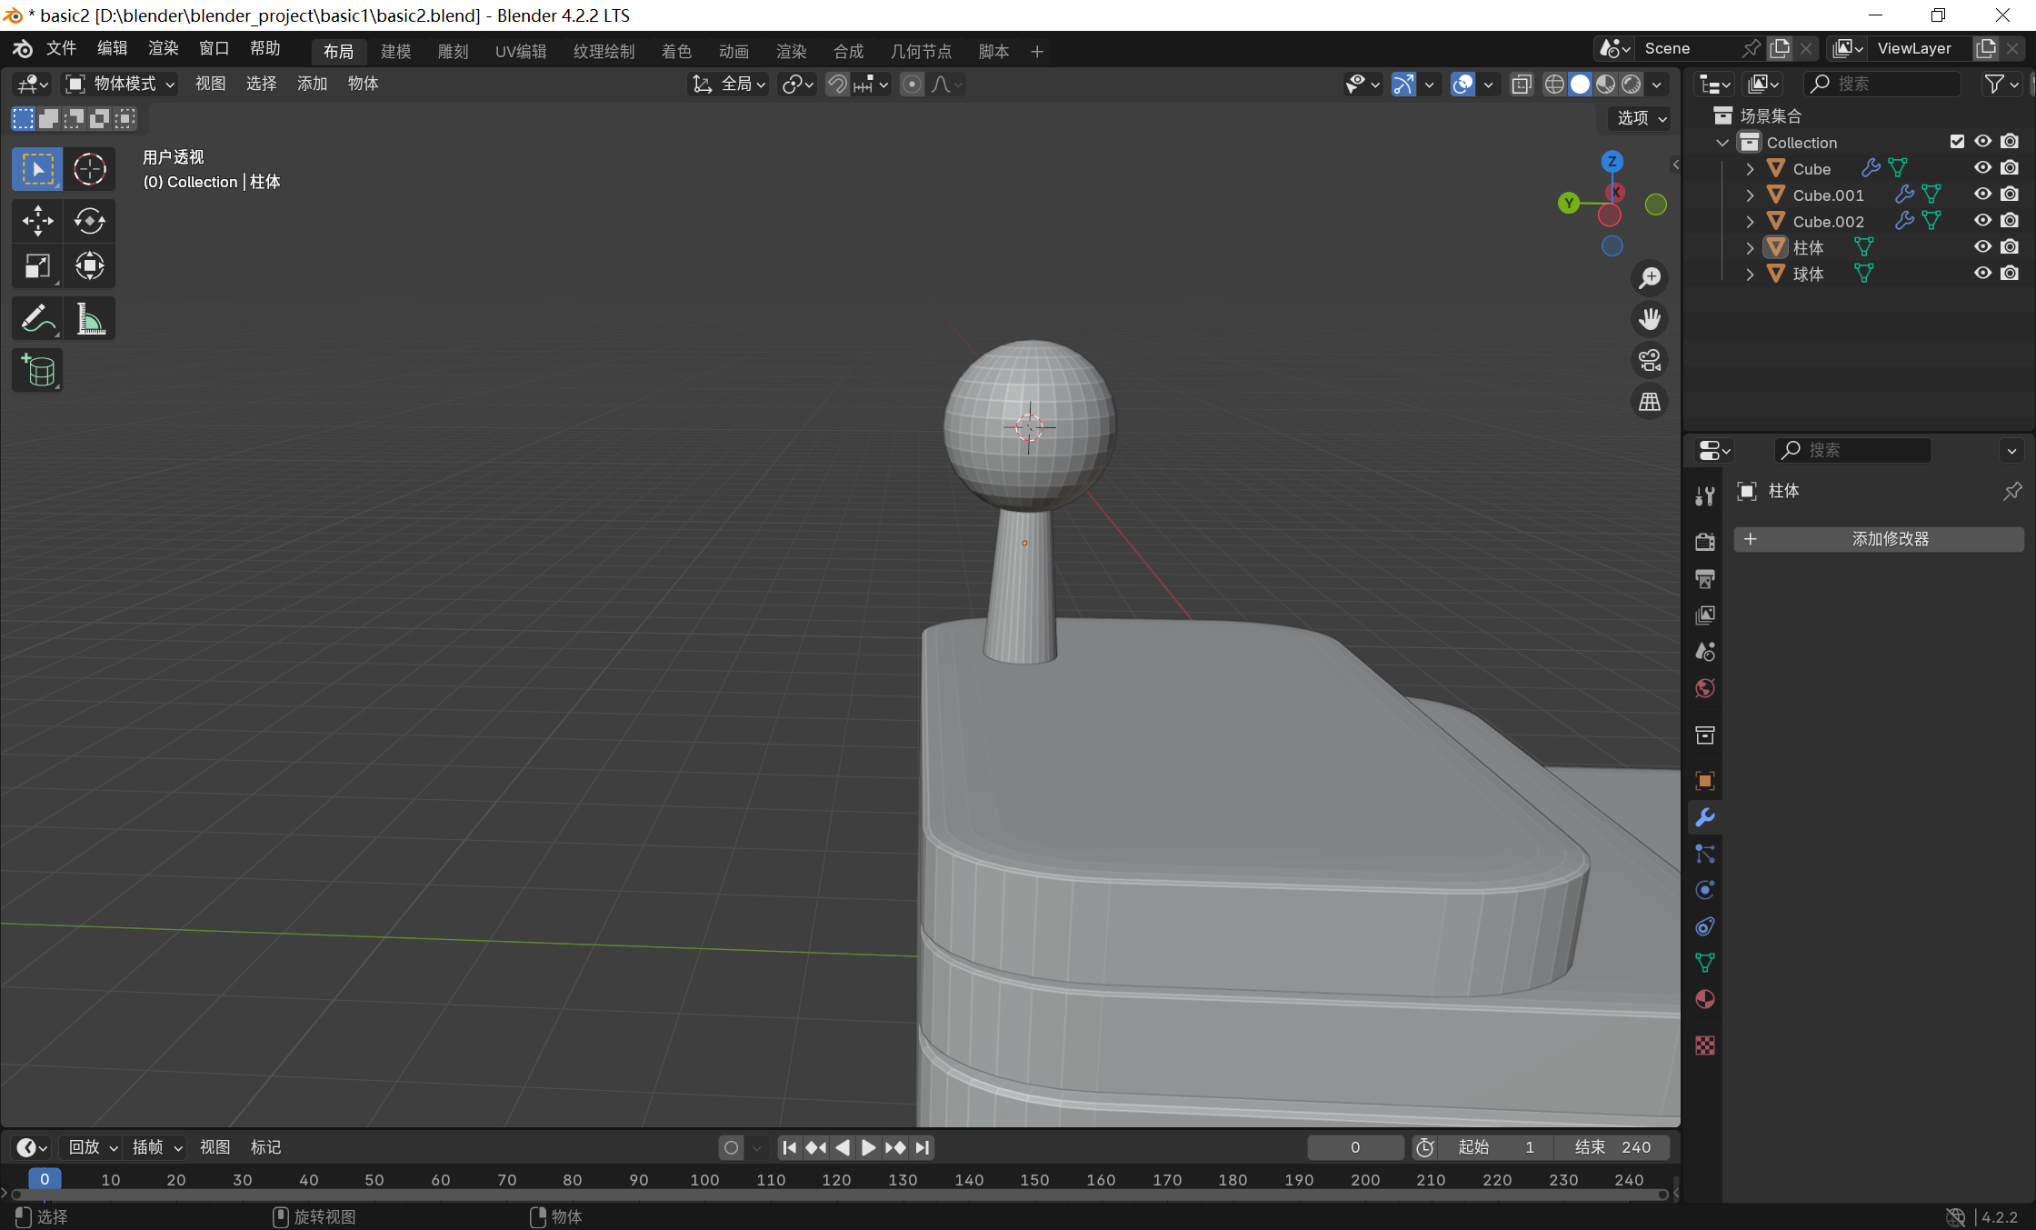Click the Add Cylinder primitive tool
2036x1230 pixels.
pyautogui.click(x=37, y=371)
